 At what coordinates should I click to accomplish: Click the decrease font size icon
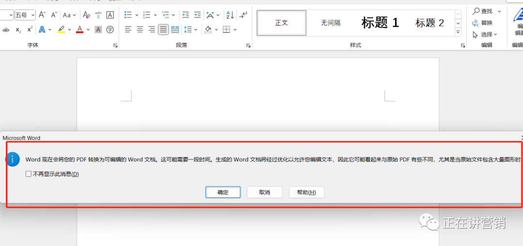click(53, 14)
